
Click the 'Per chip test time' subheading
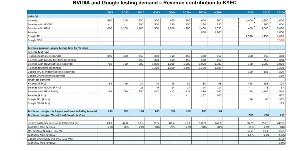click(x=38, y=52)
